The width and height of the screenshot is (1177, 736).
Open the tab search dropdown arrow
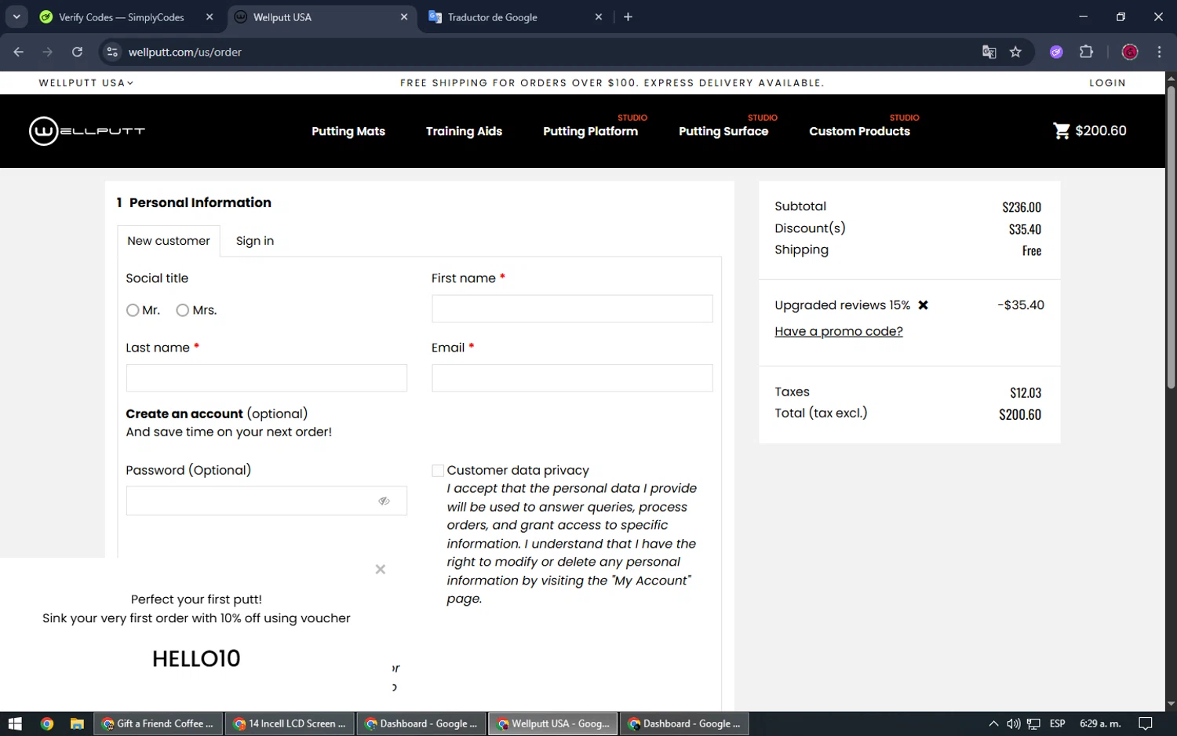[x=16, y=16]
